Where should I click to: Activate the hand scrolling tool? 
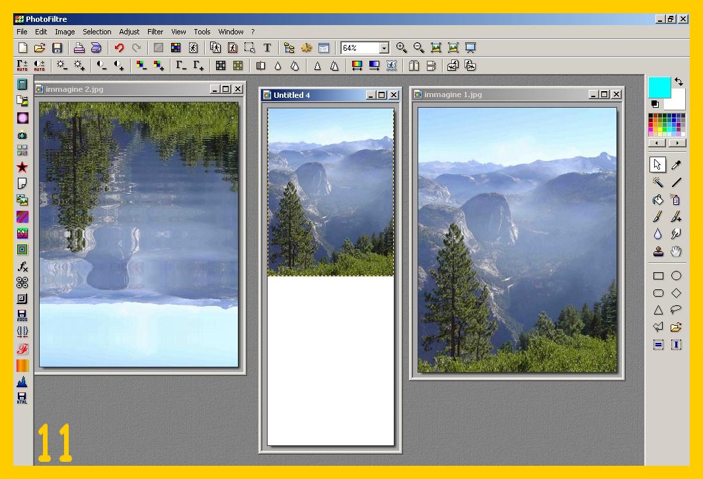point(676,251)
